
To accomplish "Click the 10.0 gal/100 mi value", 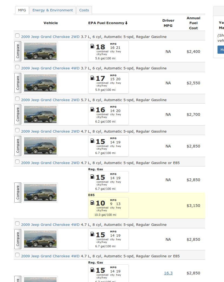I will [105, 215].
